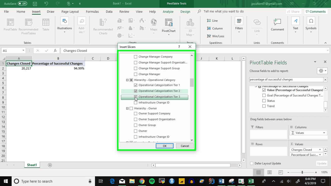The height and width of the screenshot is (186, 331).
Task: Add a new sheet with plus button
Action: click(50, 165)
